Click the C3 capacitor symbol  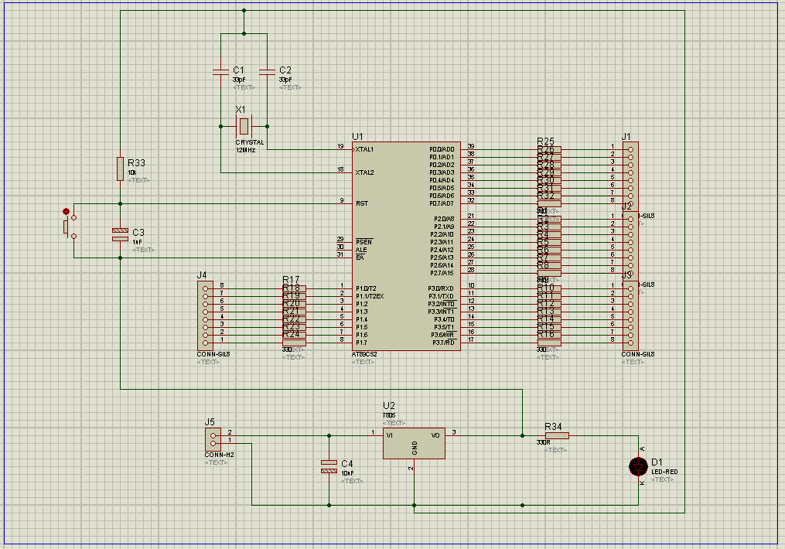[120, 234]
